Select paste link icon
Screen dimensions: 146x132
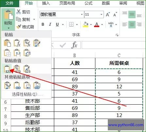(17, 85)
